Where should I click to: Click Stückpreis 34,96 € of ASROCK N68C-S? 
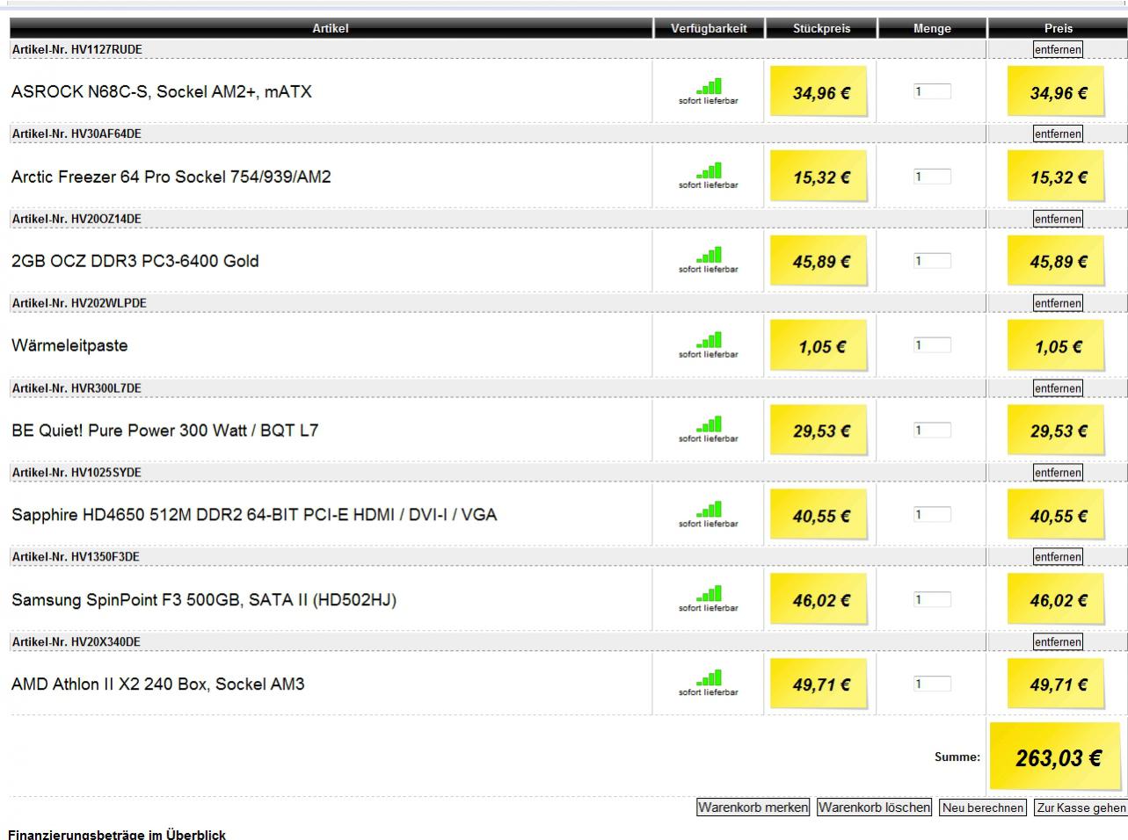(821, 92)
